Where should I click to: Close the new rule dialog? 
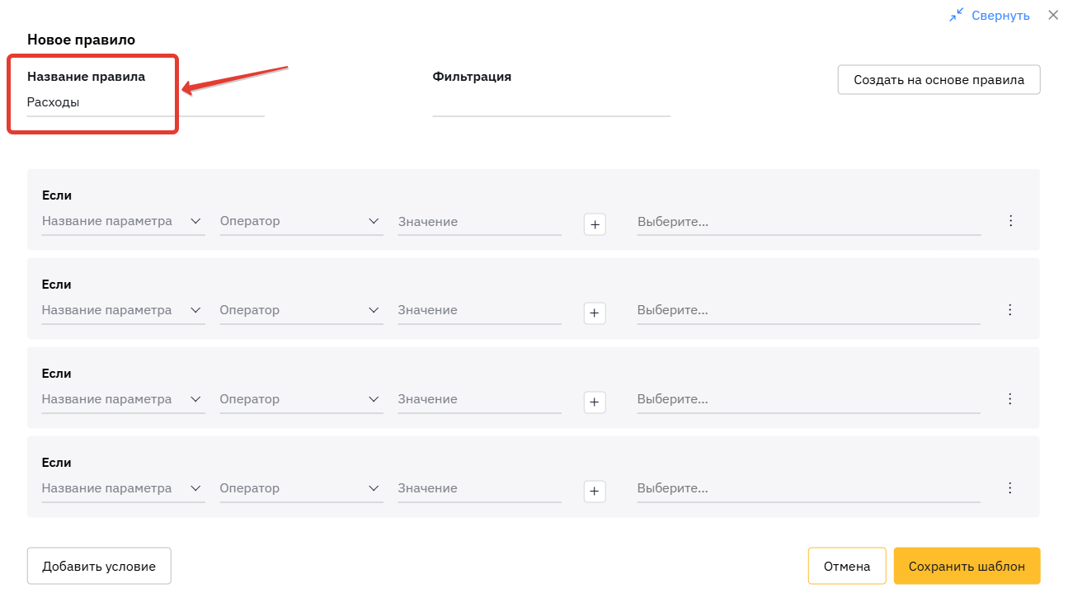(x=1053, y=15)
